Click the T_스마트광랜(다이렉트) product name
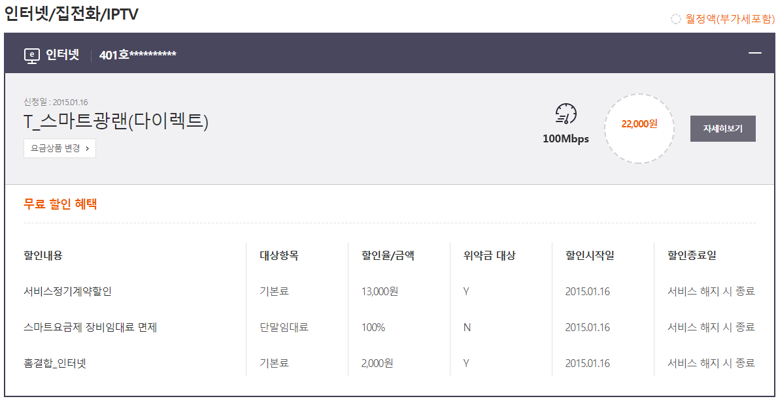778x401 pixels. point(116,121)
